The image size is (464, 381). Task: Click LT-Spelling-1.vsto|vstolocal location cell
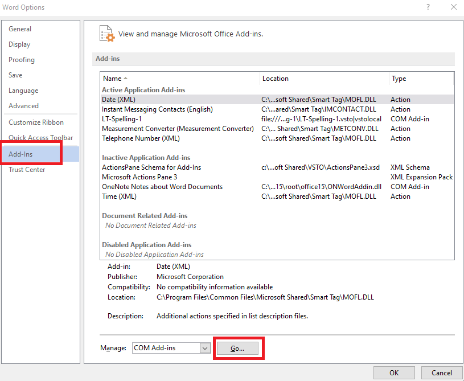(321, 119)
